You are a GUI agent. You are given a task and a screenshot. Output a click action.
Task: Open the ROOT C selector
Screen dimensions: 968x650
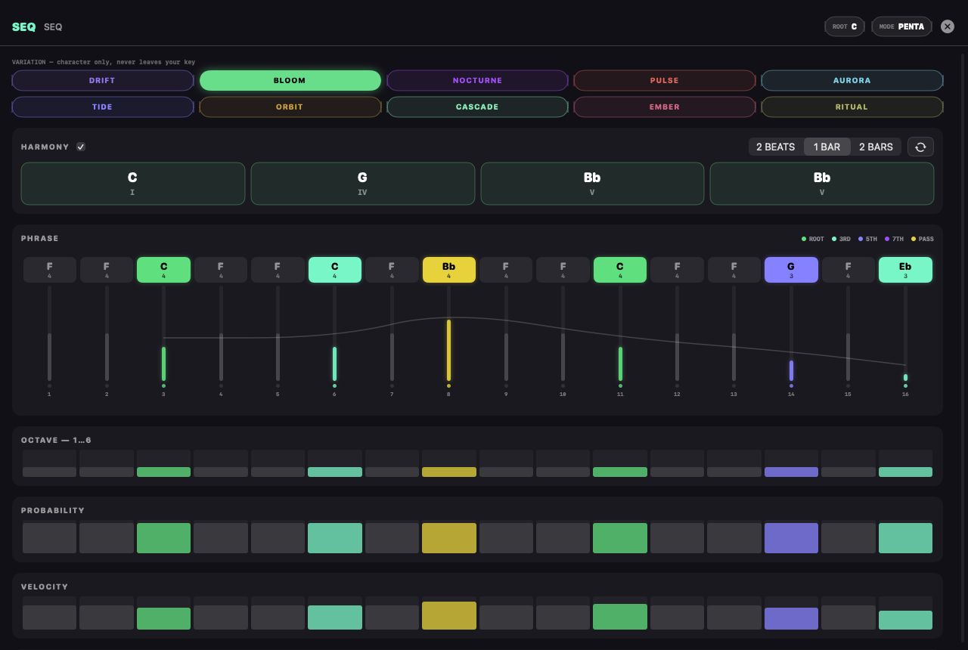(845, 26)
